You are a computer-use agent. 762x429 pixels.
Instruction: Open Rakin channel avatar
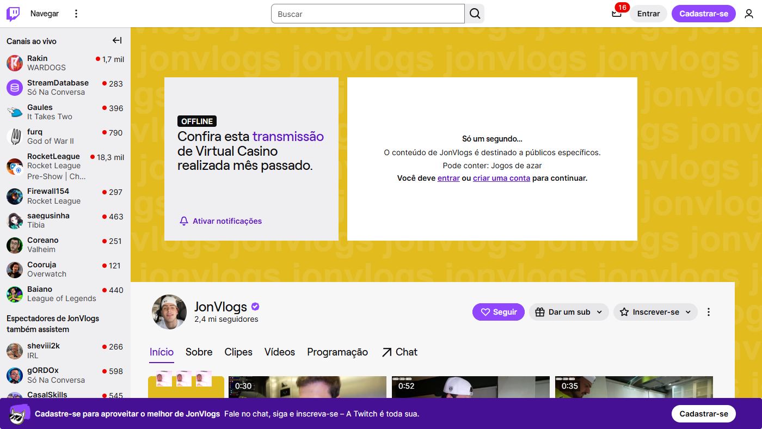pos(15,63)
